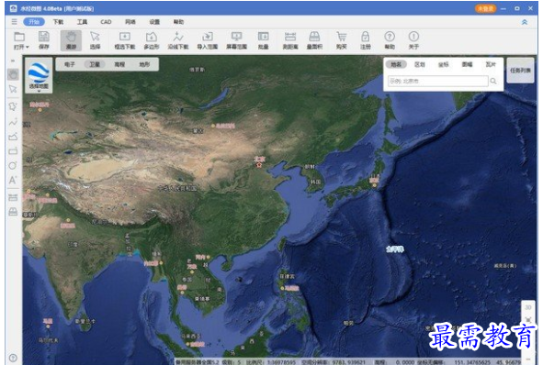Image resolution: width=543 pixels, height=365 pixels.
Task: Pick the 选择 arrow tool in ribbon
Action: point(95,40)
